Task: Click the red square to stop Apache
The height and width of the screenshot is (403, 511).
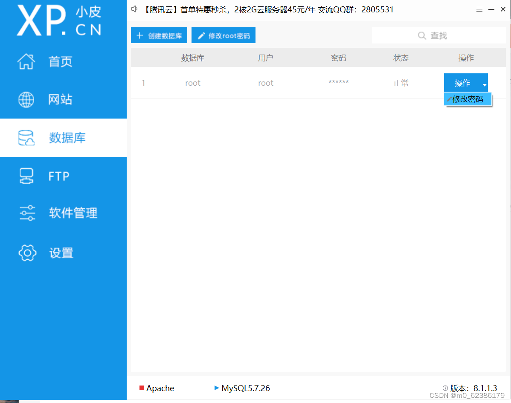Action: (x=142, y=388)
